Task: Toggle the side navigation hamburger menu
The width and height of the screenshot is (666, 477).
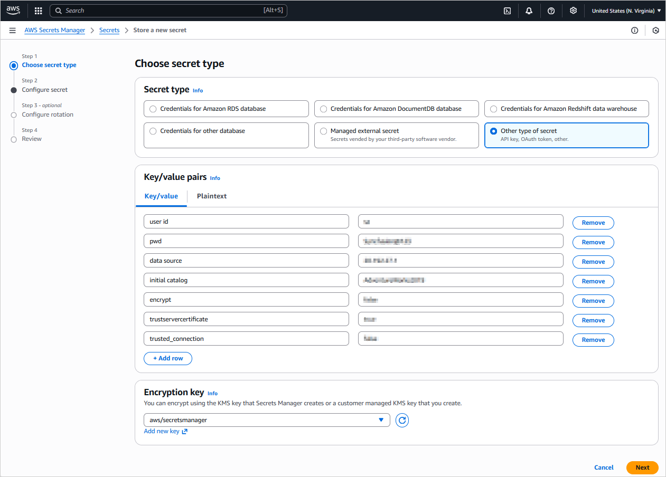Action: (x=12, y=31)
